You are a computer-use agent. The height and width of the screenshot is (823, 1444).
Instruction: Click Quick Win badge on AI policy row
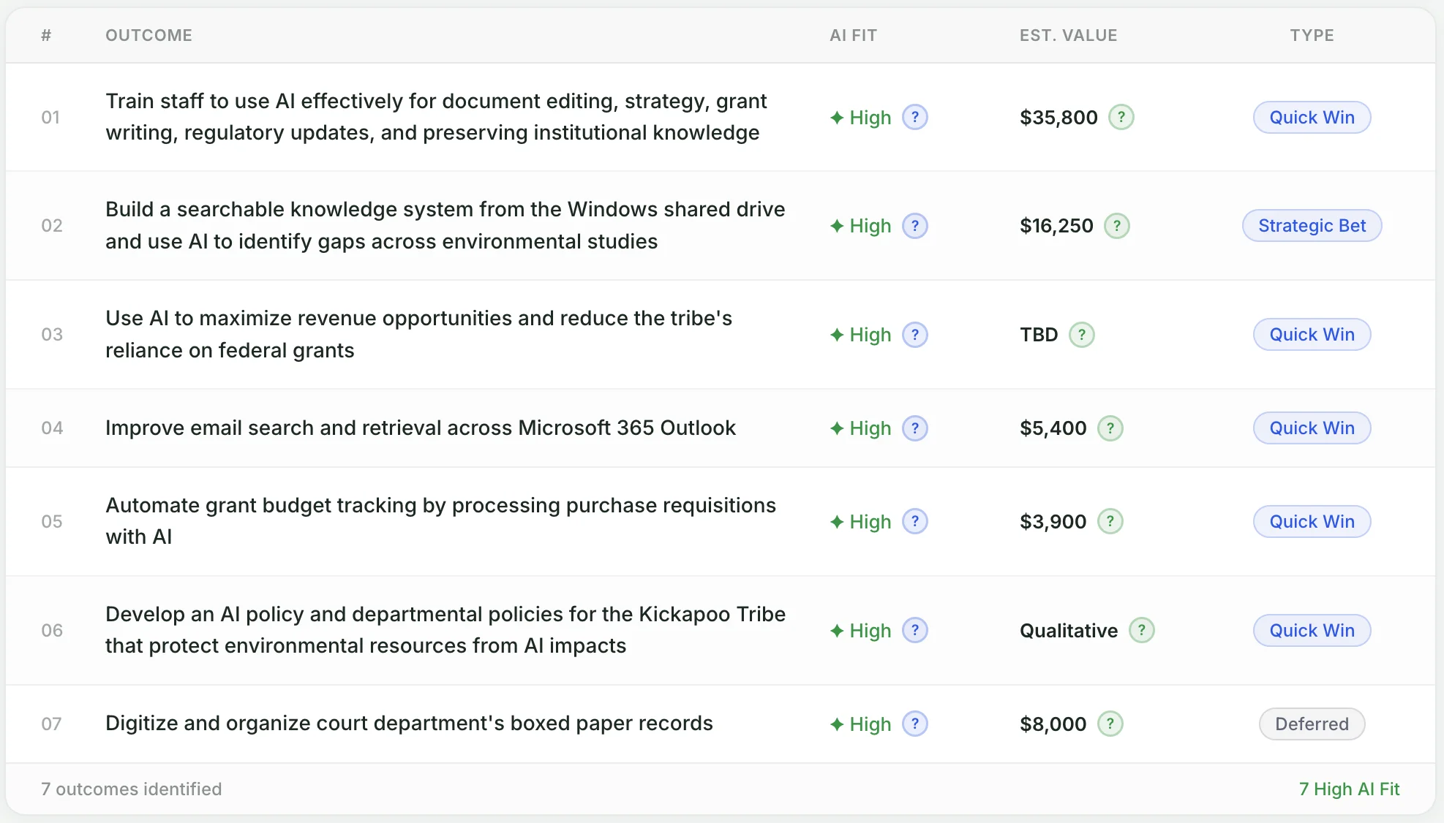[1312, 630]
